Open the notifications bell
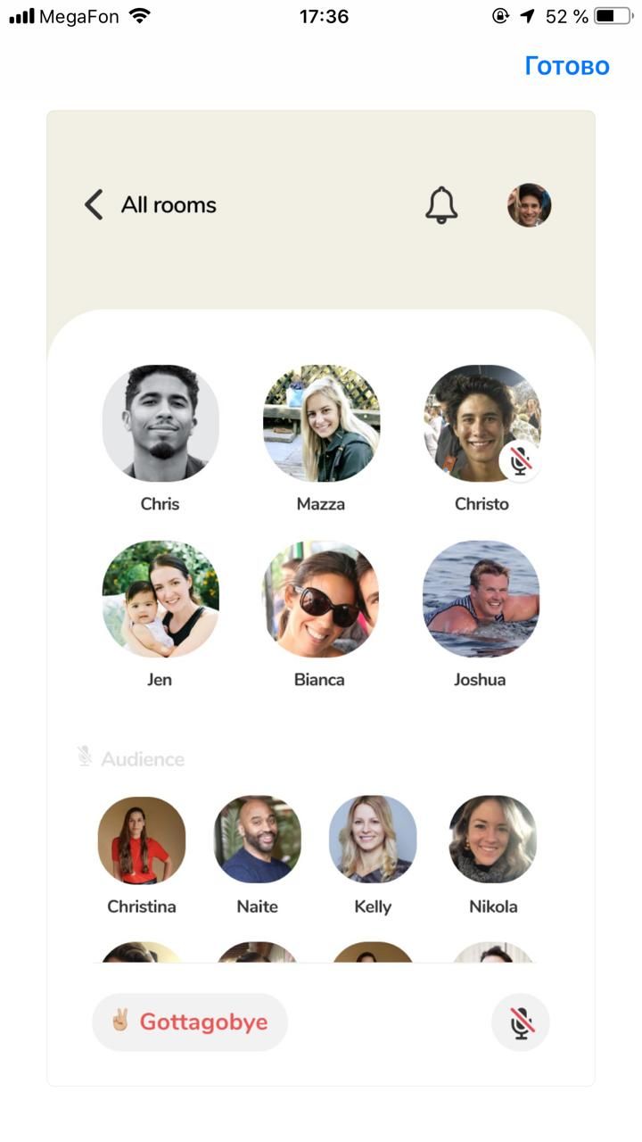 pyautogui.click(x=441, y=205)
